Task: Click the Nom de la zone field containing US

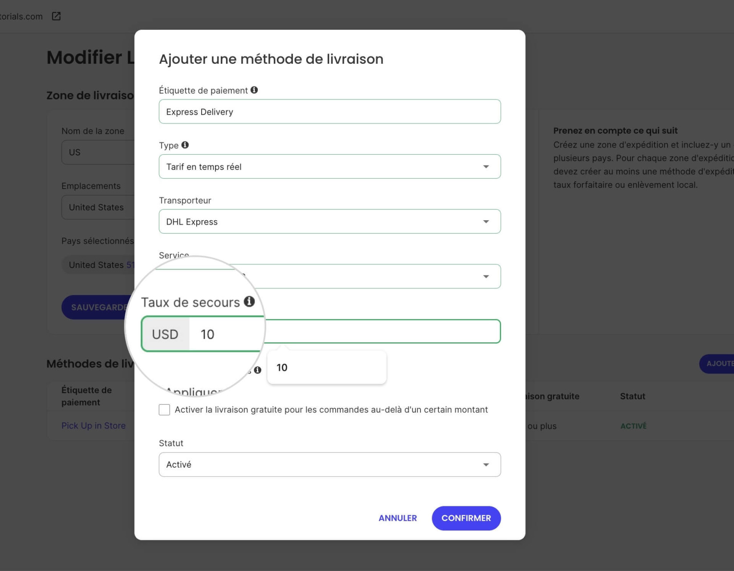Action: [x=98, y=152]
